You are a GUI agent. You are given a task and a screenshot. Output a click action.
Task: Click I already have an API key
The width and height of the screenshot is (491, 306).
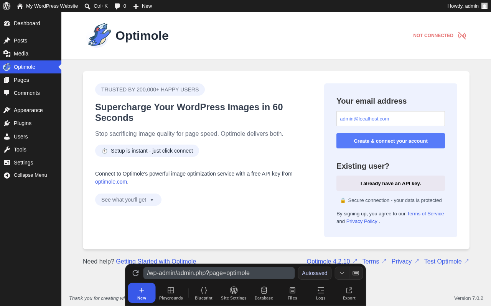390,183
